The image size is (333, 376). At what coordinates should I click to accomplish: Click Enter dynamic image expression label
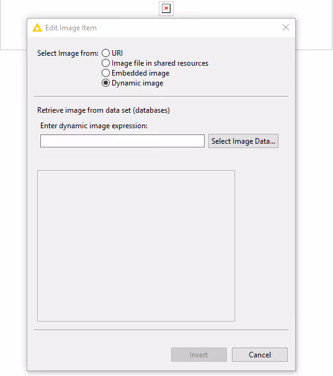point(94,126)
